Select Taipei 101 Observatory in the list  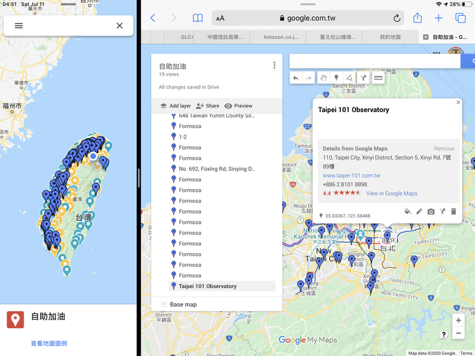point(222,286)
